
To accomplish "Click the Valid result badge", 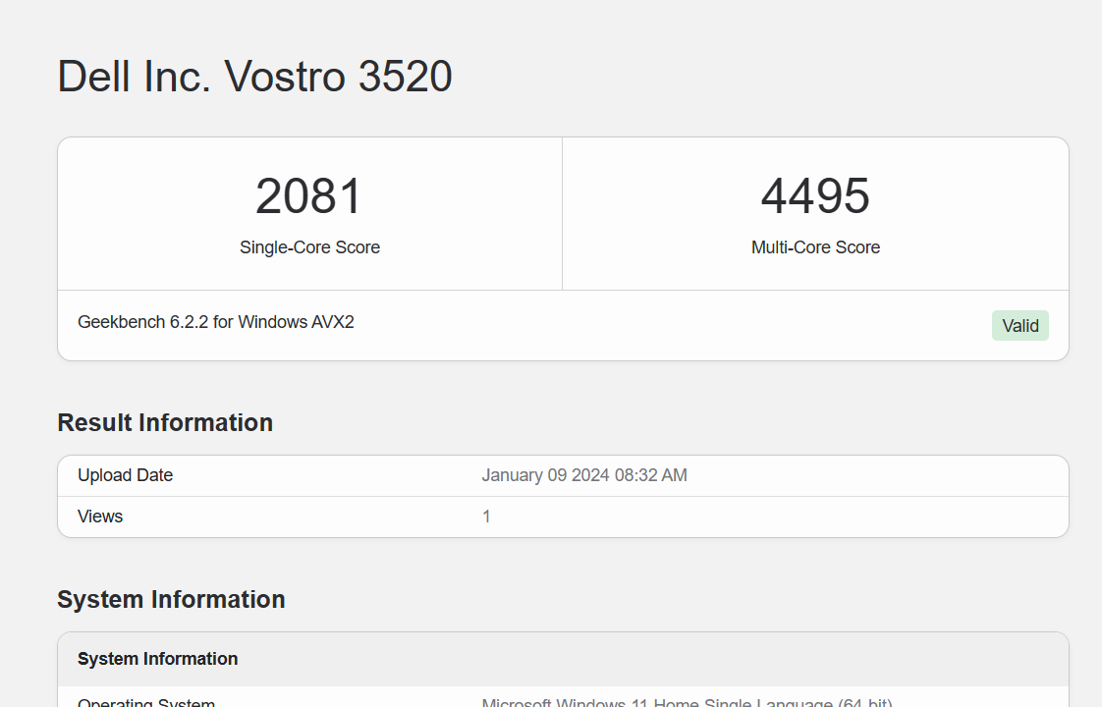I will 1019,325.
